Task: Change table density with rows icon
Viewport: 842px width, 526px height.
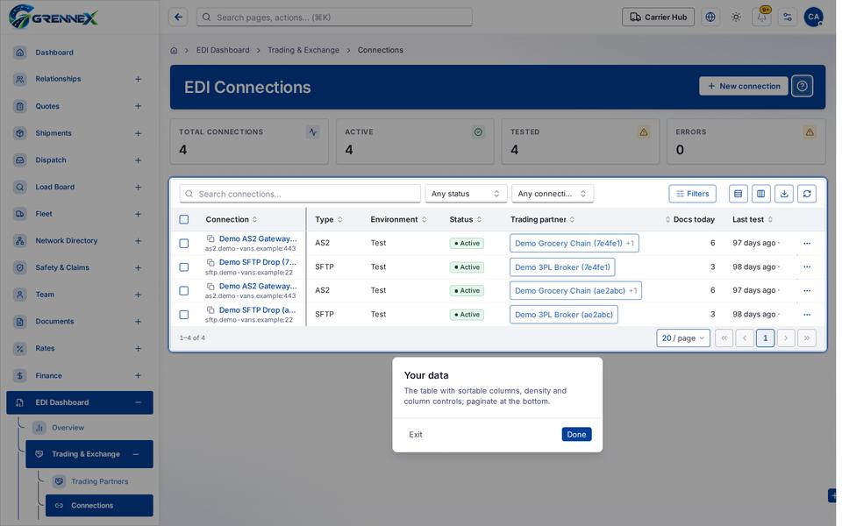Action: pos(739,194)
